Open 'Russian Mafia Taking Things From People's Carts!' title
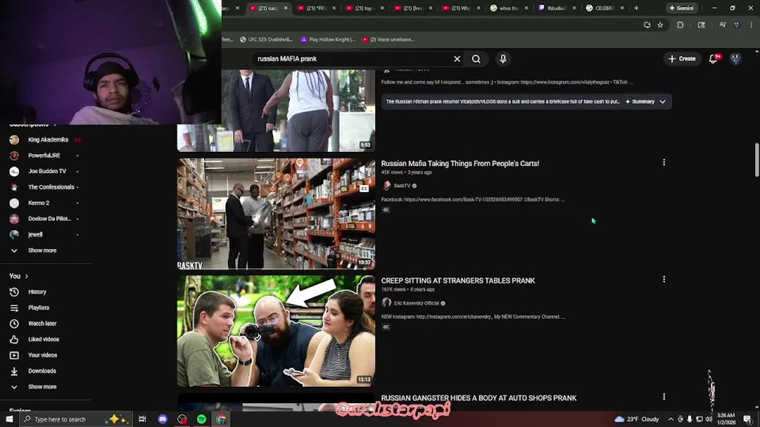 pos(460,164)
